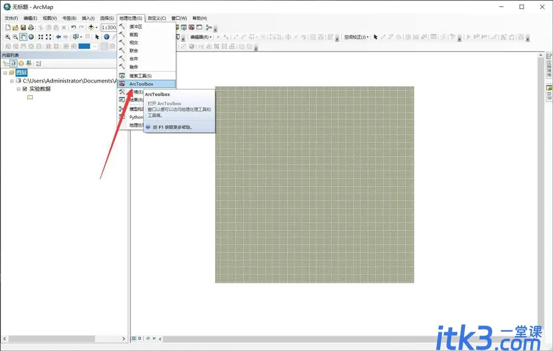Select the 图层 data frame item
This screenshot has height=351, width=553.
click(21, 72)
